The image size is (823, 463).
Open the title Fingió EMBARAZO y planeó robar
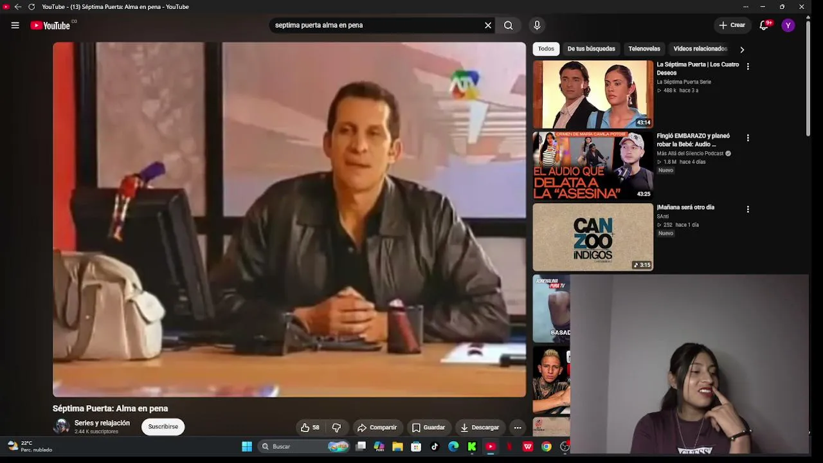tap(693, 140)
